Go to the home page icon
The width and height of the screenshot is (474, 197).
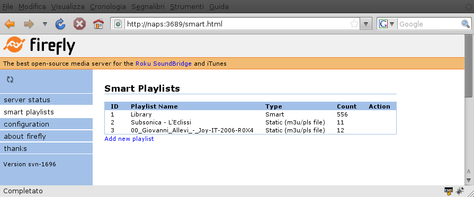(99, 24)
